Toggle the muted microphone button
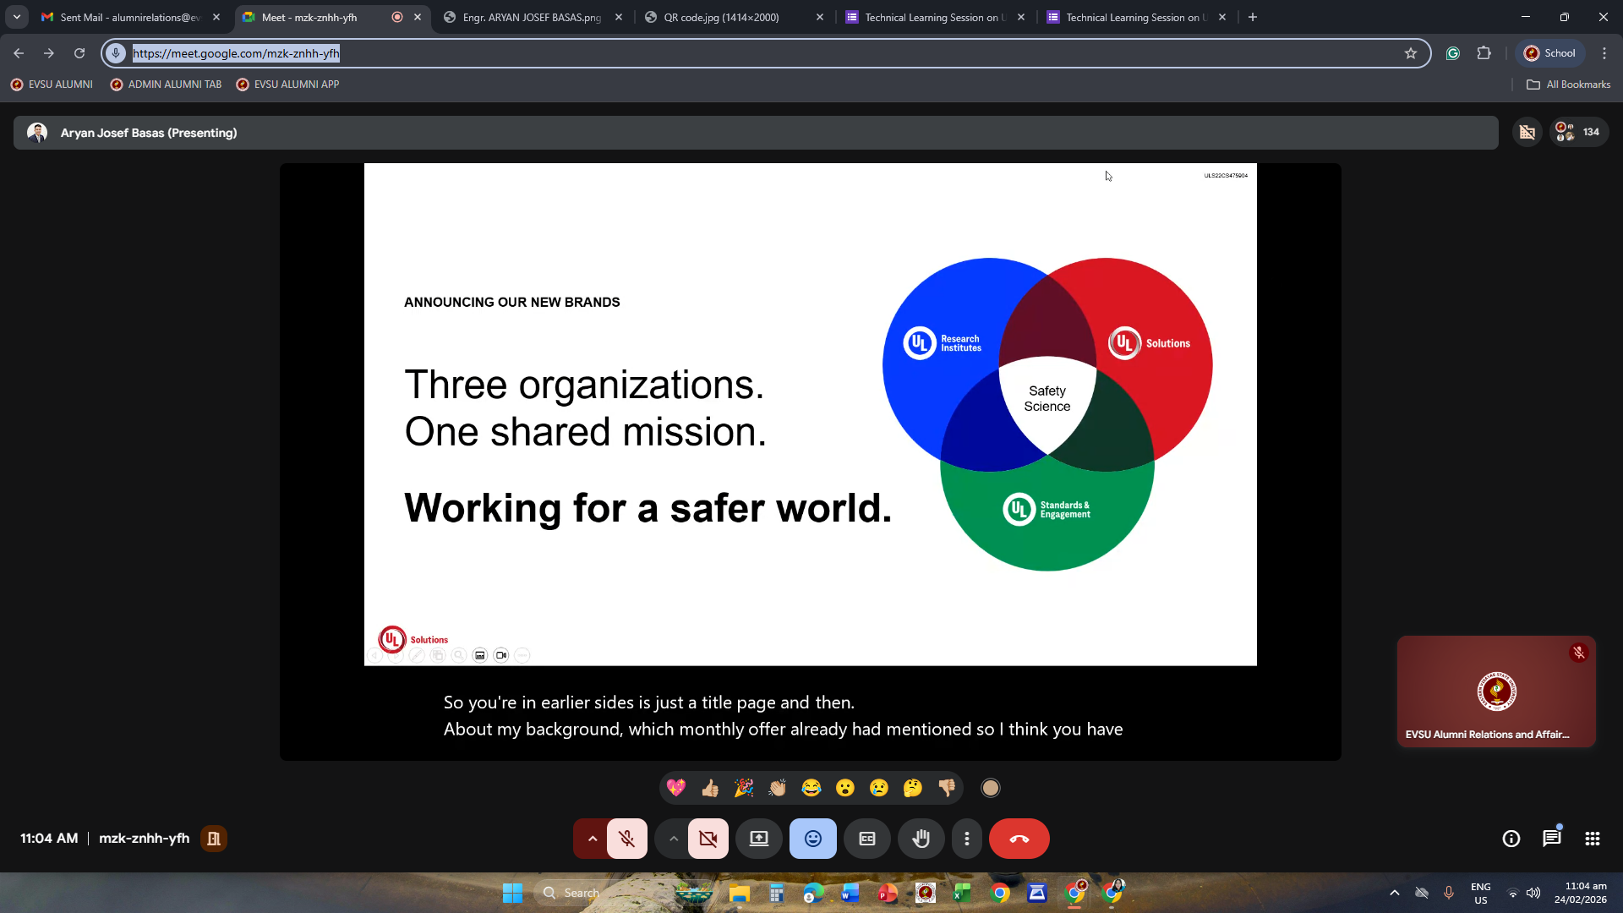This screenshot has height=913, width=1623. [x=626, y=839]
